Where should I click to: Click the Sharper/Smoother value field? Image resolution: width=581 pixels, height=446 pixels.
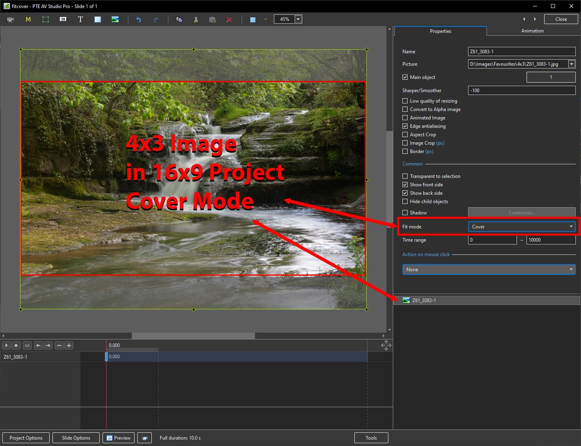click(x=521, y=91)
